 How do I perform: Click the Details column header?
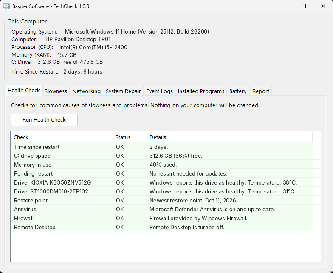click(229, 137)
